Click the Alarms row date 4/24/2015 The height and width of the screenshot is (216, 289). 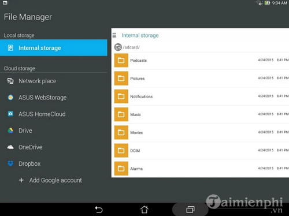point(266,168)
